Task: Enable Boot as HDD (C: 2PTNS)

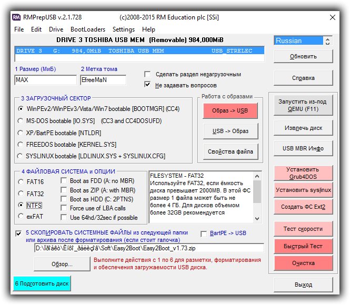Action: click(64, 199)
